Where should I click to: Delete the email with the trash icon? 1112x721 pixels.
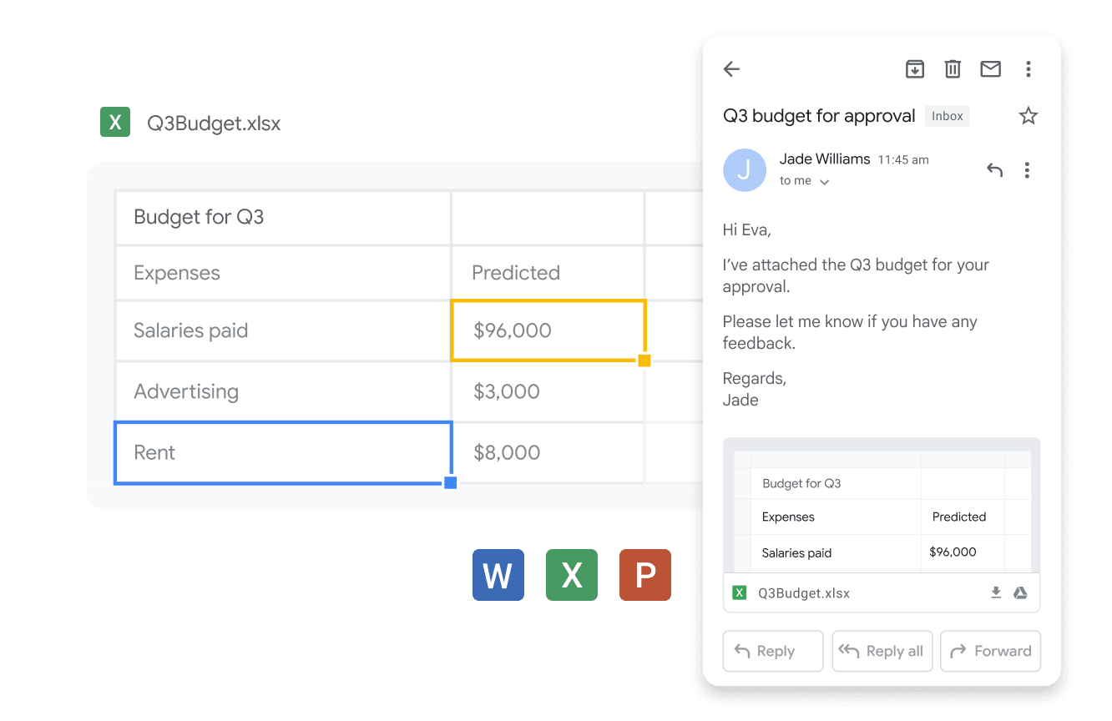point(953,69)
